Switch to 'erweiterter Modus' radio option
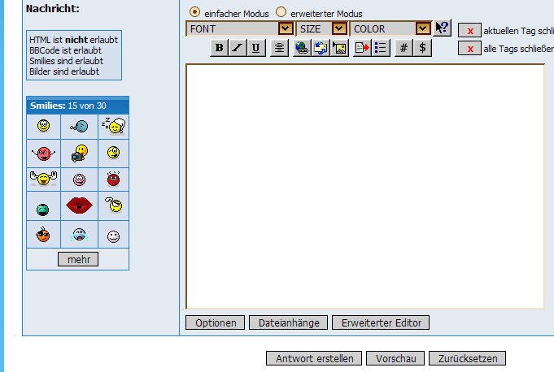This screenshot has width=554, height=372. tap(281, 13)
